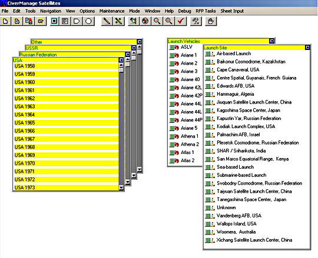The width and height of the screenshot is (318, 258).
Task: Select the circle shape tool
Action: 88,21
